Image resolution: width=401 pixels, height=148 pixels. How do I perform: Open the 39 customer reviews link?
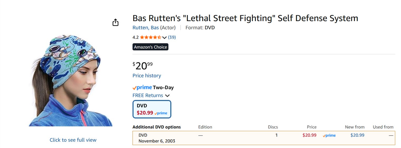172,37
